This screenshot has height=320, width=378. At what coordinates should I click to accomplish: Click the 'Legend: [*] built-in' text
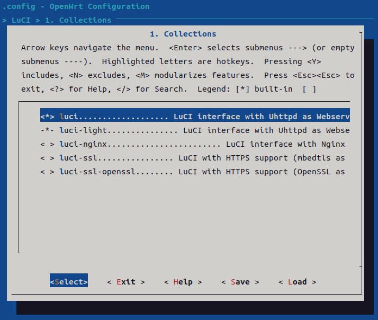pyautogui.click(x=245, y=89)
